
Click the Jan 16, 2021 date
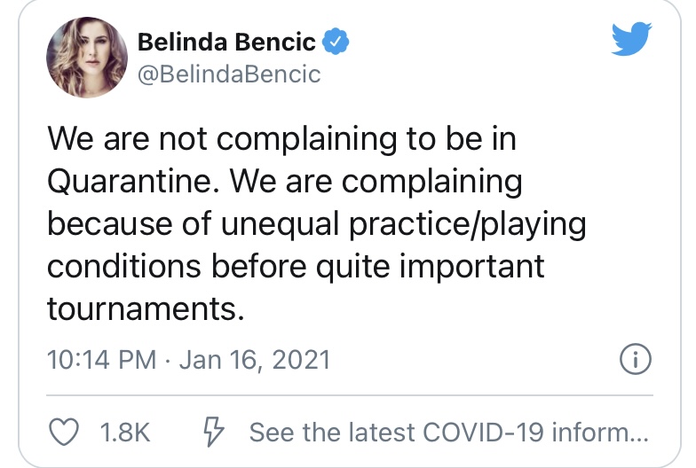[255, 360]
